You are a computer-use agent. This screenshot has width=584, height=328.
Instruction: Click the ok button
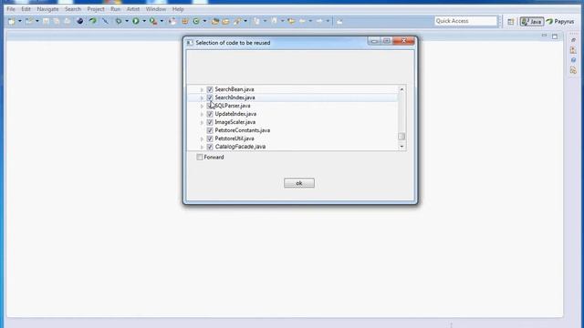tap(299, 183)
